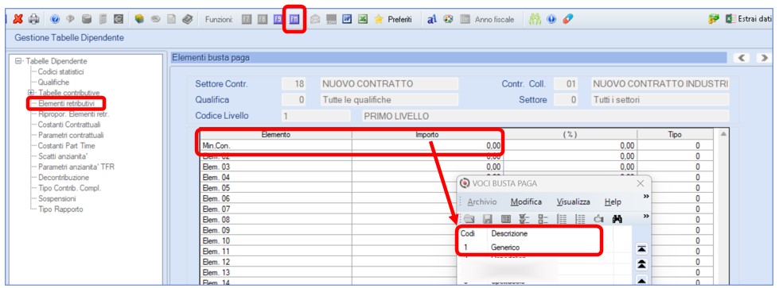Click the envelope mail icon
Viewport: 779px width, 288px height.
pyautogui.click(x=315, y=19)
